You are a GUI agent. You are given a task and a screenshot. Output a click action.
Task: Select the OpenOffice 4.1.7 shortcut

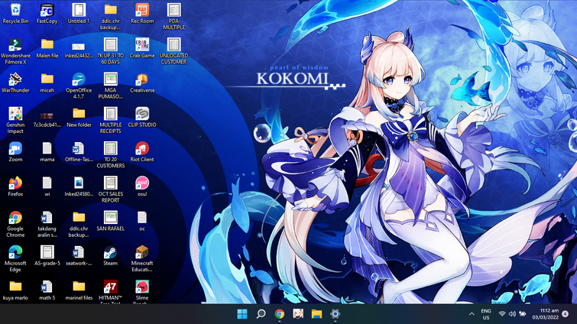point(79,86)
